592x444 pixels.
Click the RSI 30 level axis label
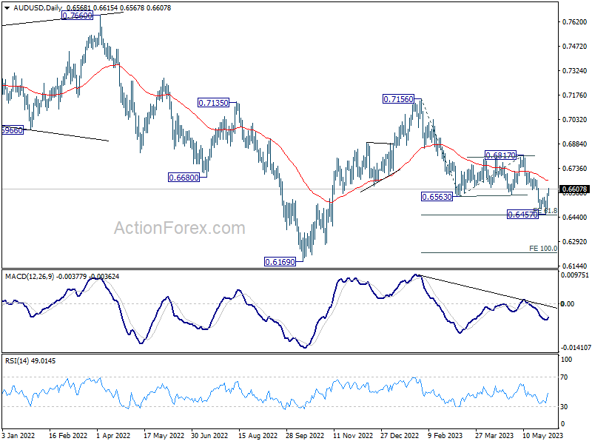pyautogui.click(x=564, y=406)
